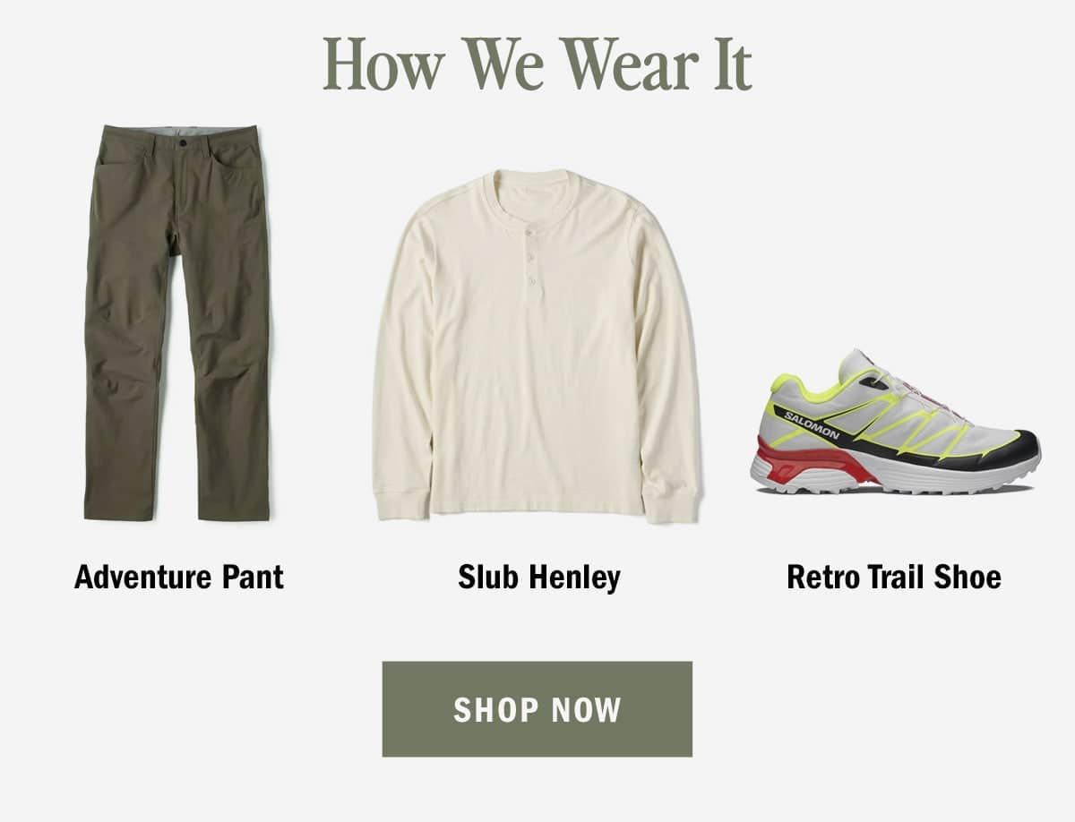The height and width of the screenshot is (822, 1075).
Task: Click the black waistband button on the pants
Action: pos(183,142)
